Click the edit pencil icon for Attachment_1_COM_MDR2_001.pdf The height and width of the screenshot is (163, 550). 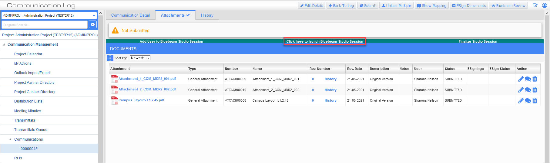point(521,79)
